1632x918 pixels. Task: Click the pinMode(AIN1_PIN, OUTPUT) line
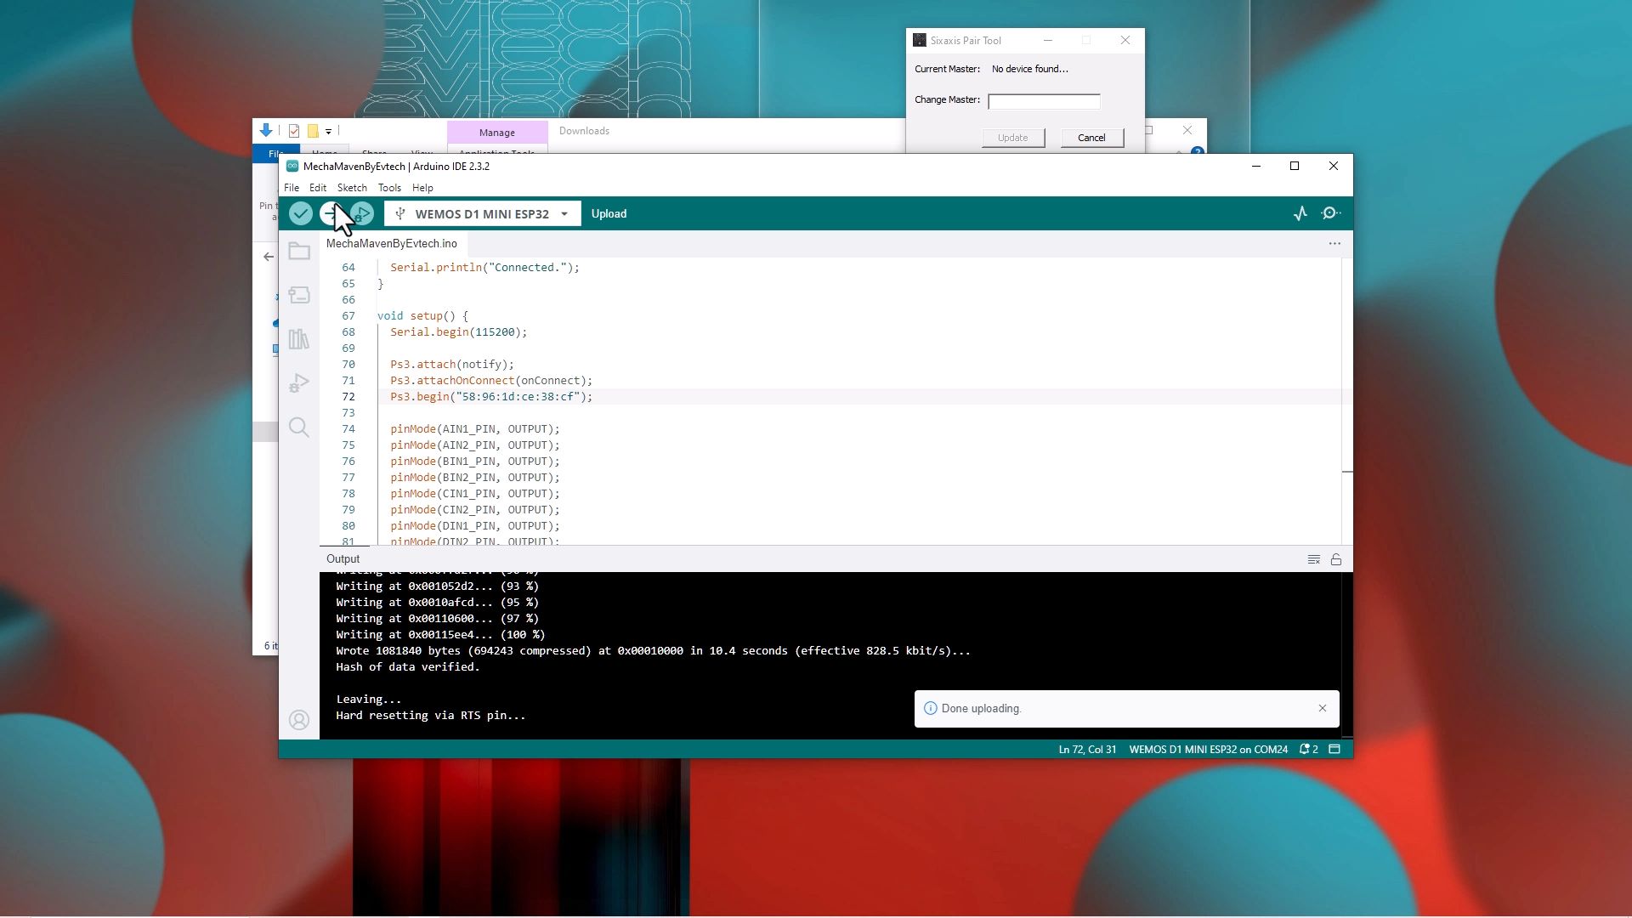pyautogui.click(x=475, y=429)
